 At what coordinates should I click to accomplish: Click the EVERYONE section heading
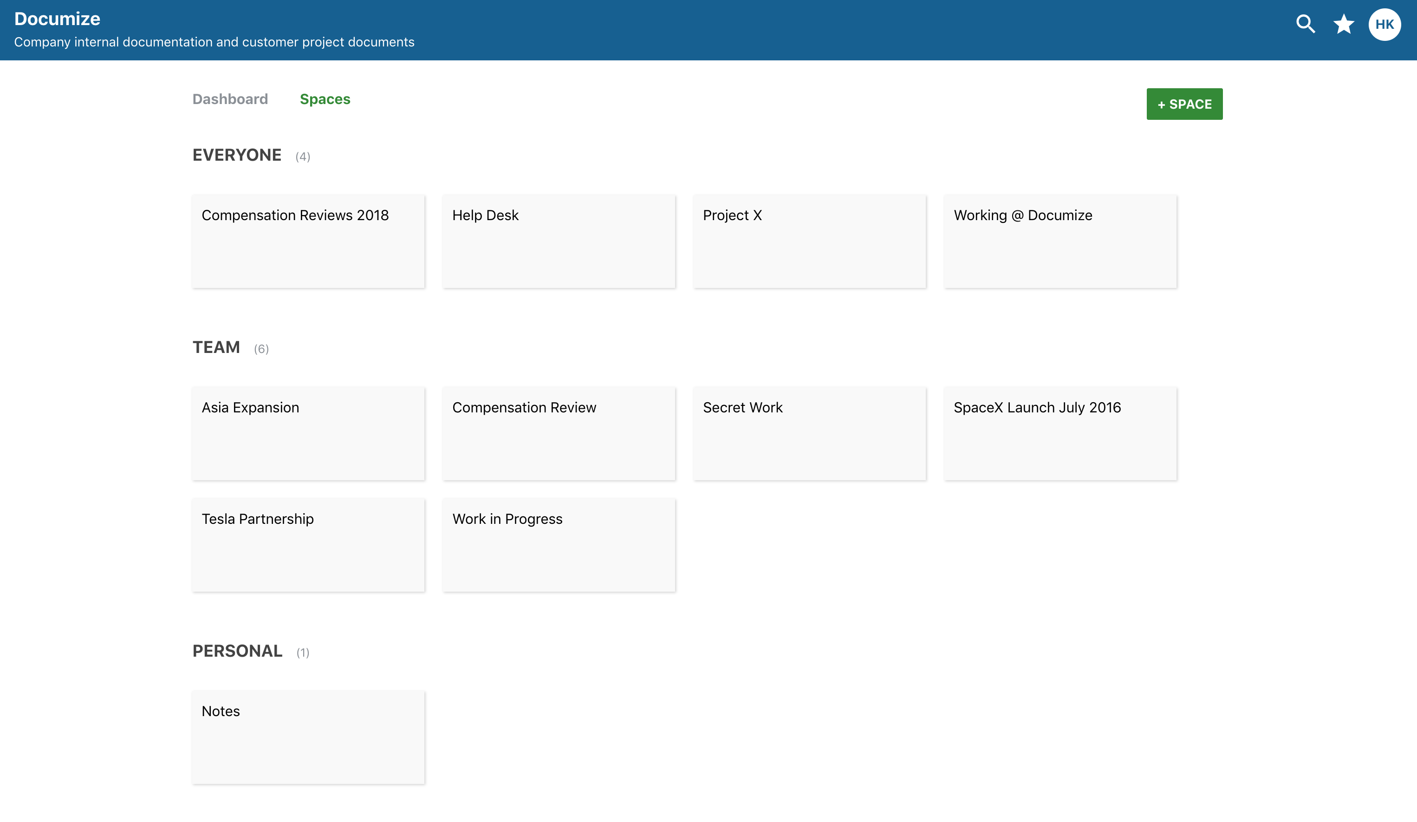pos(237,155)
